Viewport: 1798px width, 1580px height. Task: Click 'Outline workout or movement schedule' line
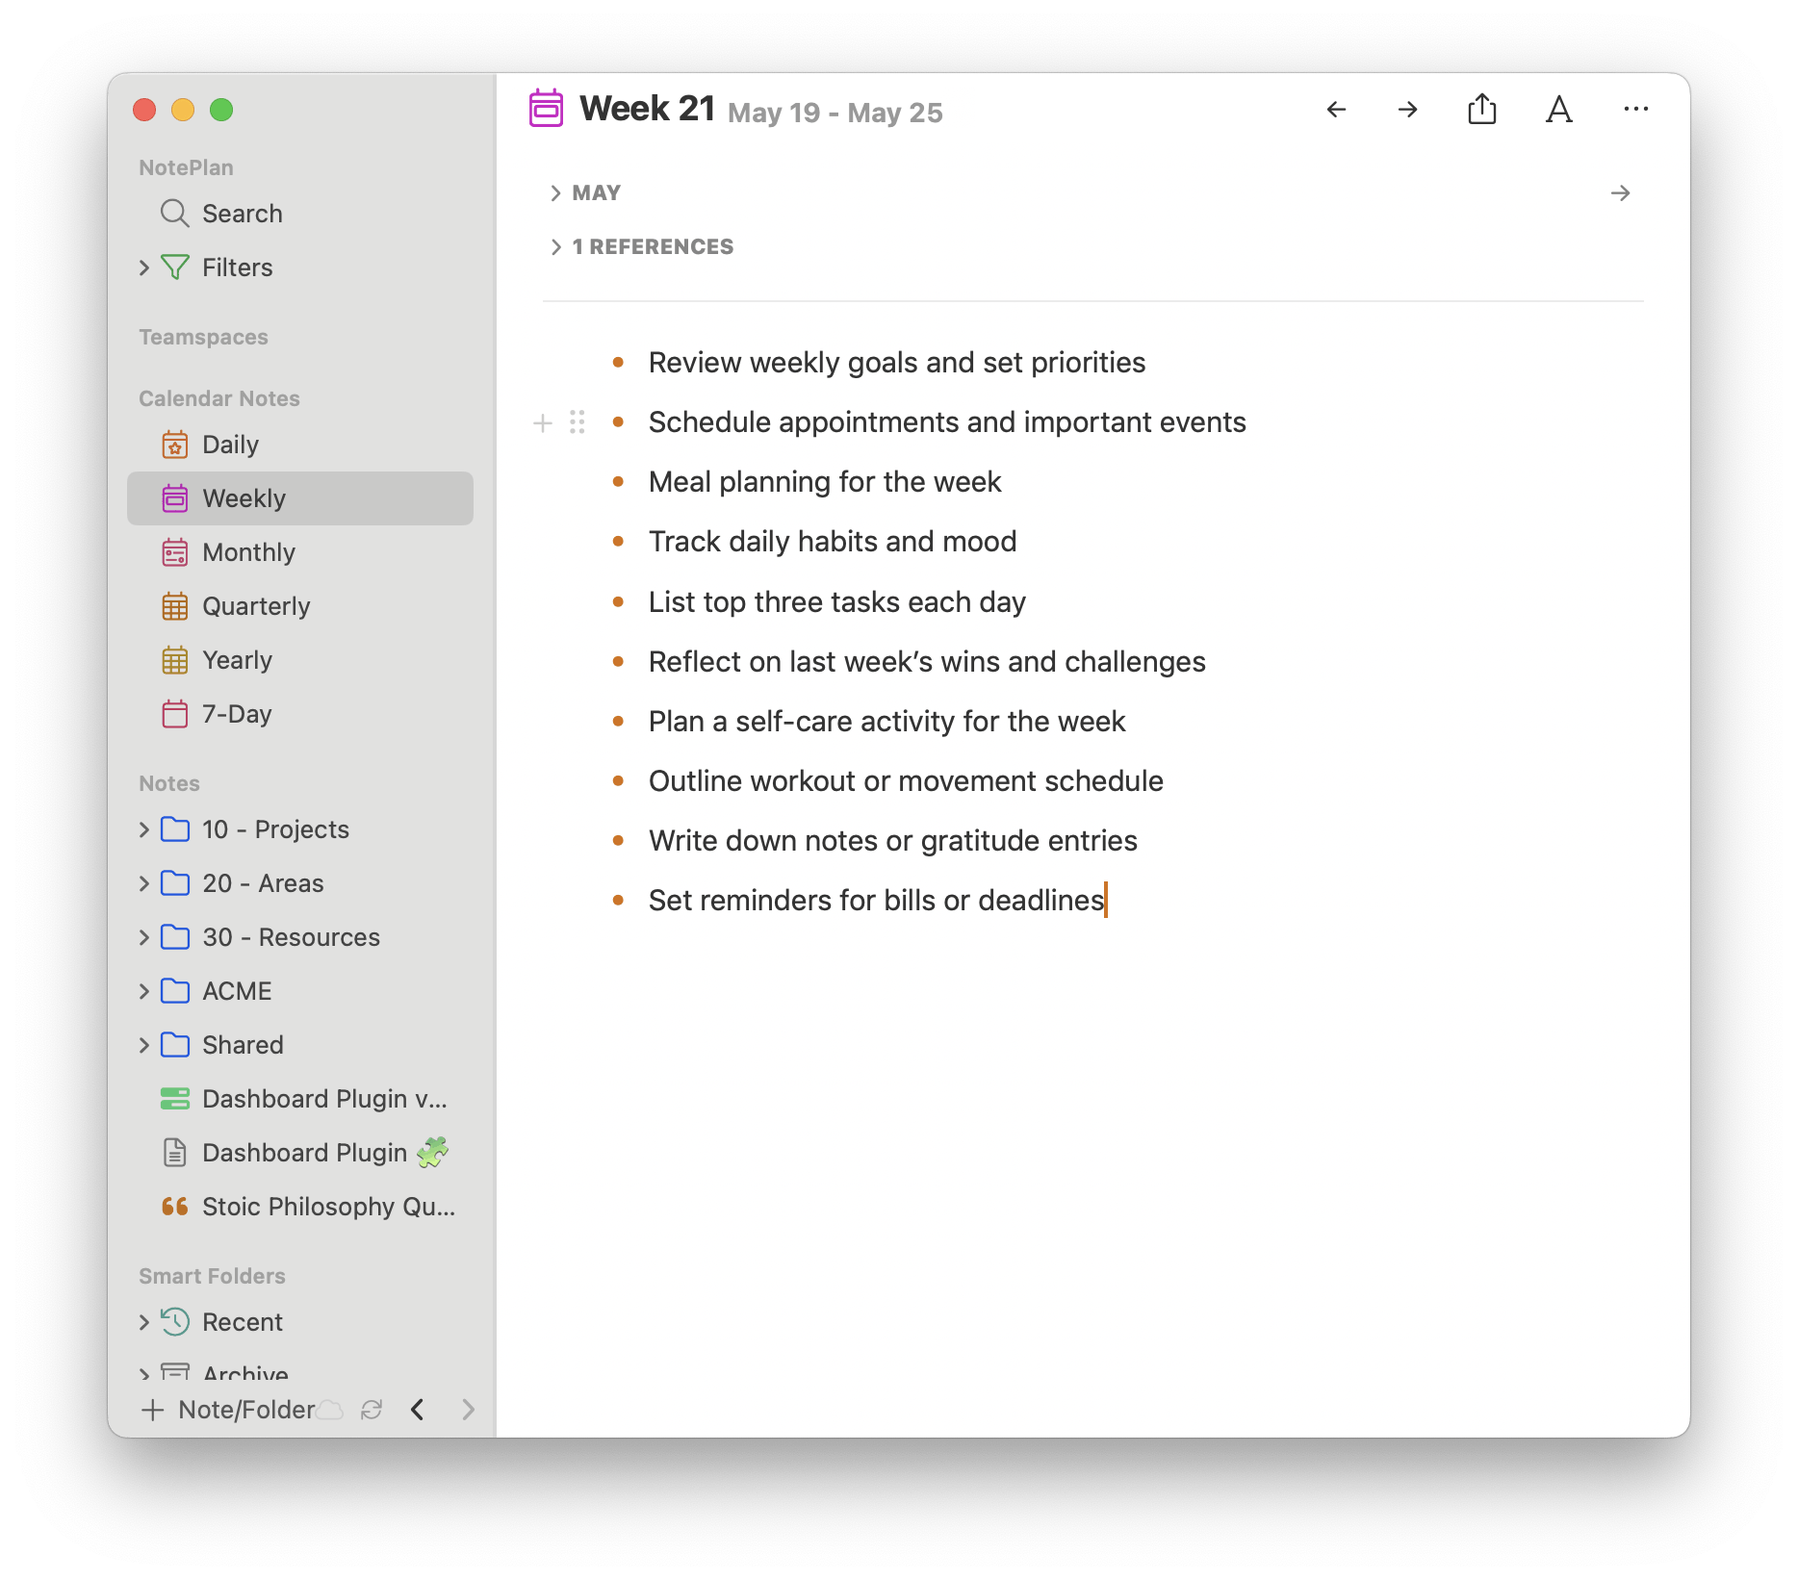[906, 781]
